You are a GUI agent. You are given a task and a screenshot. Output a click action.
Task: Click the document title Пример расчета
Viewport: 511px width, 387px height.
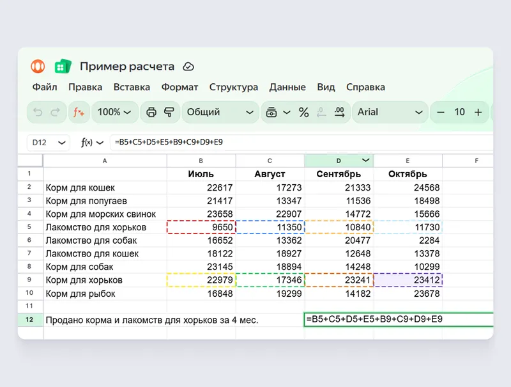127,67
